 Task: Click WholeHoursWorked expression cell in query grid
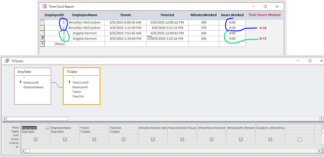pos(211,128)
